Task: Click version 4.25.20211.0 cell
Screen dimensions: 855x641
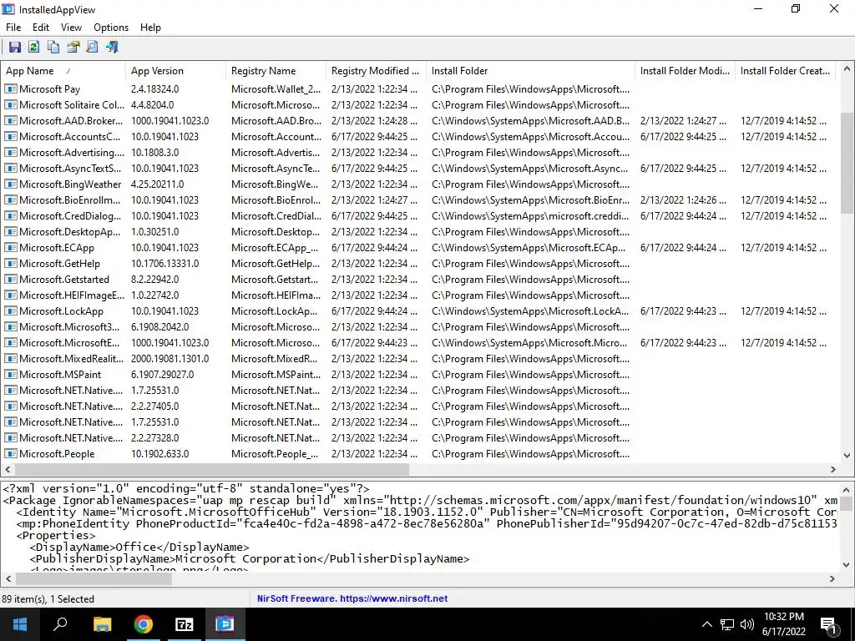Action: coord(157,184)
